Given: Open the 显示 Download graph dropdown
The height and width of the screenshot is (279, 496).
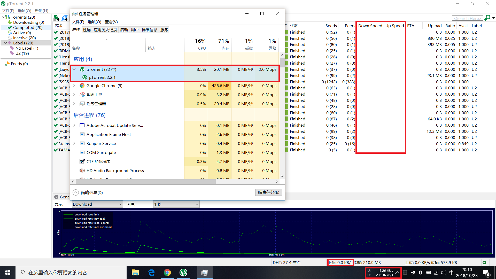Looking at the screenshot, I should click(x=97, y=204).
